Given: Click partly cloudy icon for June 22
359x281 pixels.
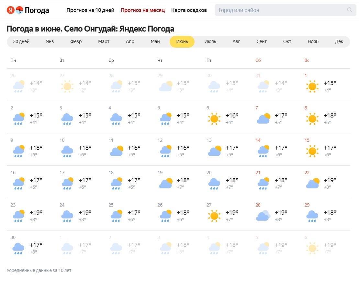Looking at the screenshot, I should 312,183.
